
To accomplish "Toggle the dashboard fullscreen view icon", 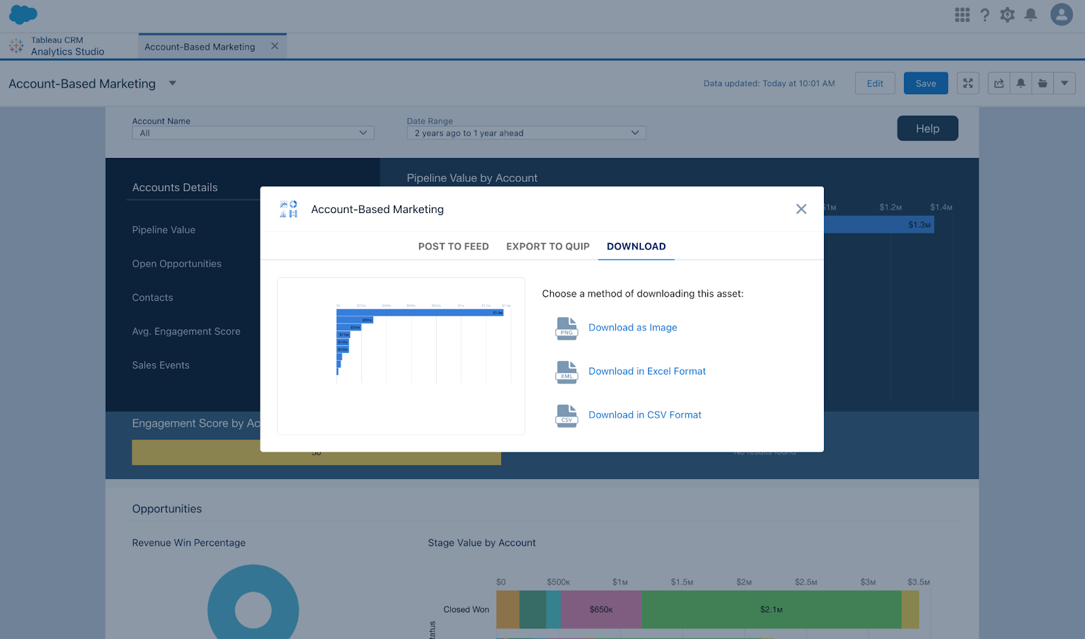I will pyautogui.click(x=968, y=83).
